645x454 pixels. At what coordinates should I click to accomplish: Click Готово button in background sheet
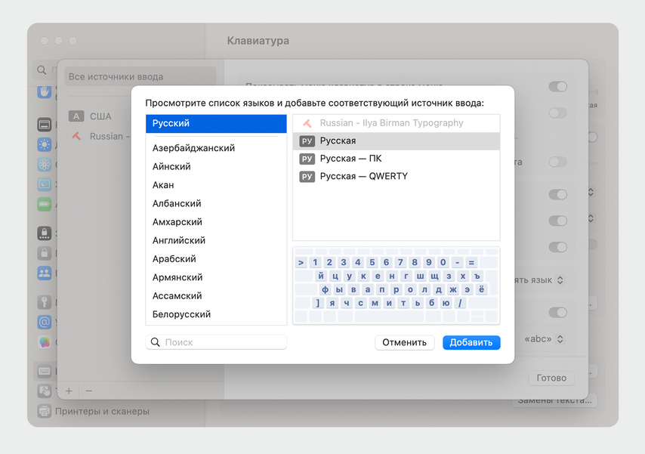click(x=551, y=378)
